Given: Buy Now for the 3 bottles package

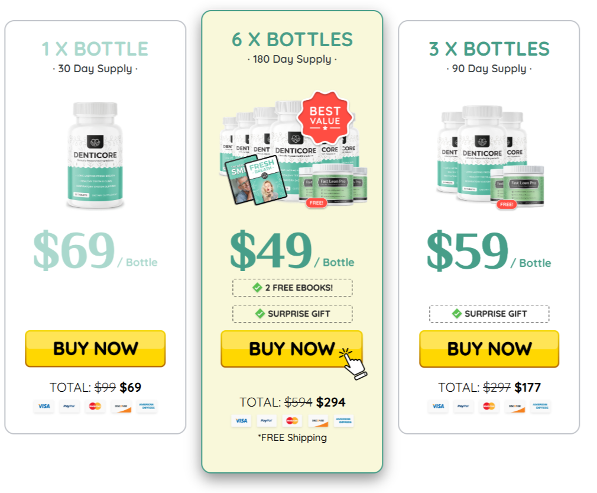Looking at the screenshot, I should [489, 349].
